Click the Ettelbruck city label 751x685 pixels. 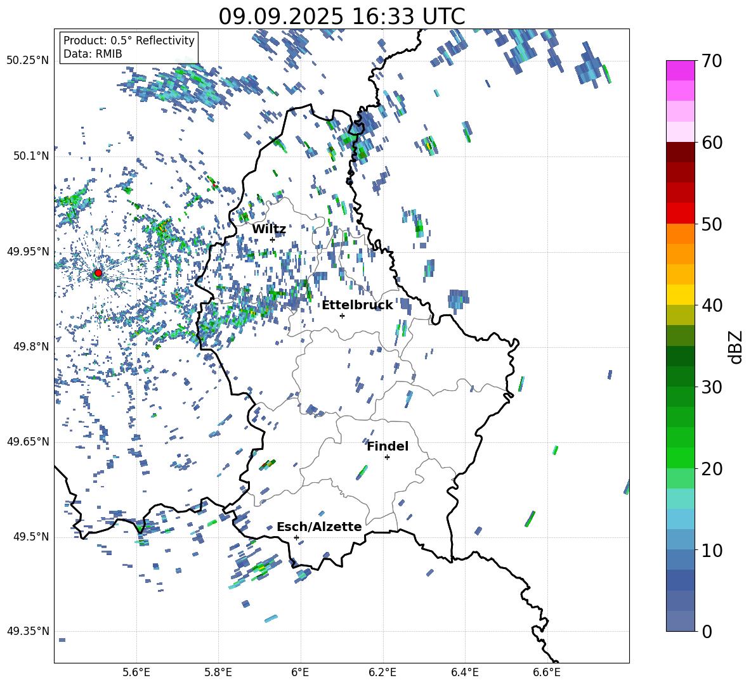pyautogui.click(x=357, y=305)
